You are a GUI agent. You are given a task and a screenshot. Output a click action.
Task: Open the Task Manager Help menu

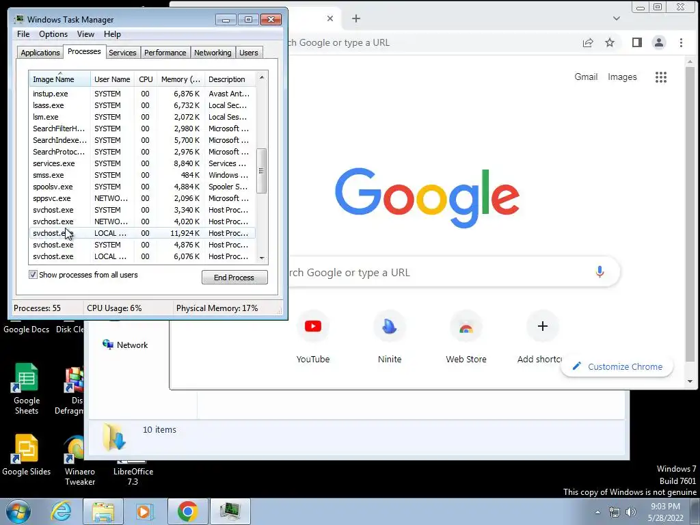112,34
